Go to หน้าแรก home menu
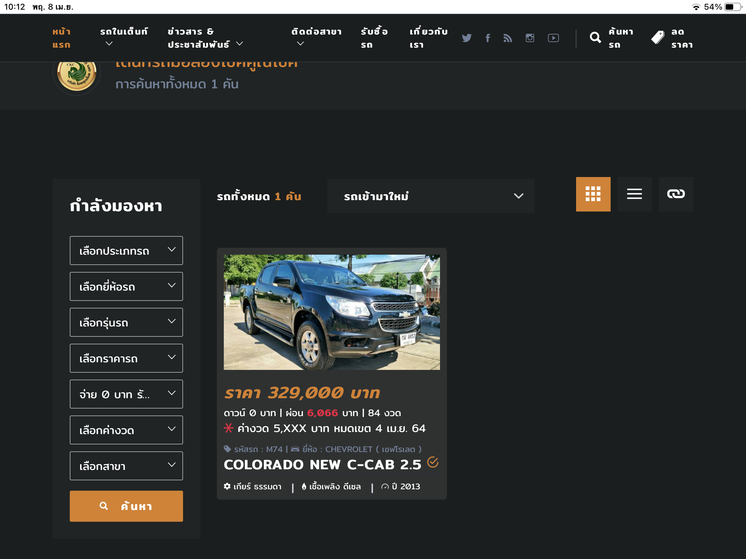The width and height of the screenshot is (746, 559). 61,38
